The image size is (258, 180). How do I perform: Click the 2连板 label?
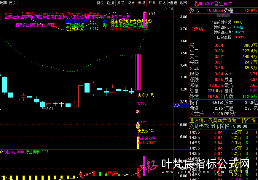pos(197,29)
